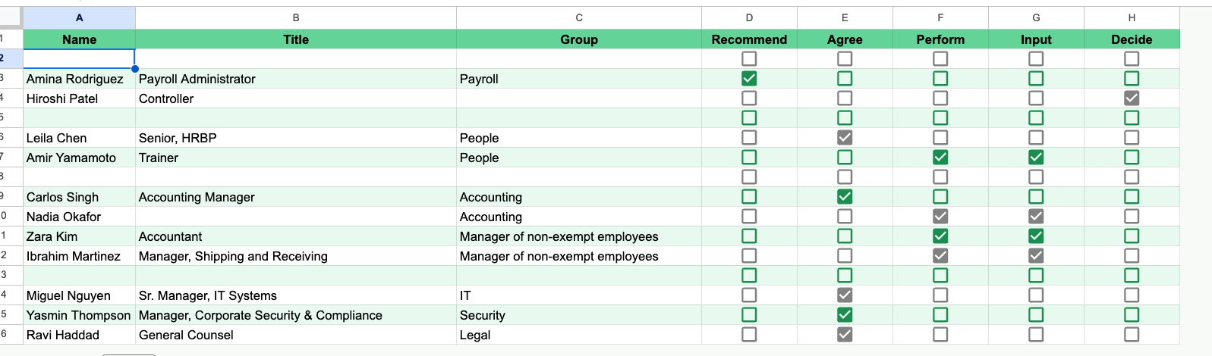Select the column C header

click(579, 17)
